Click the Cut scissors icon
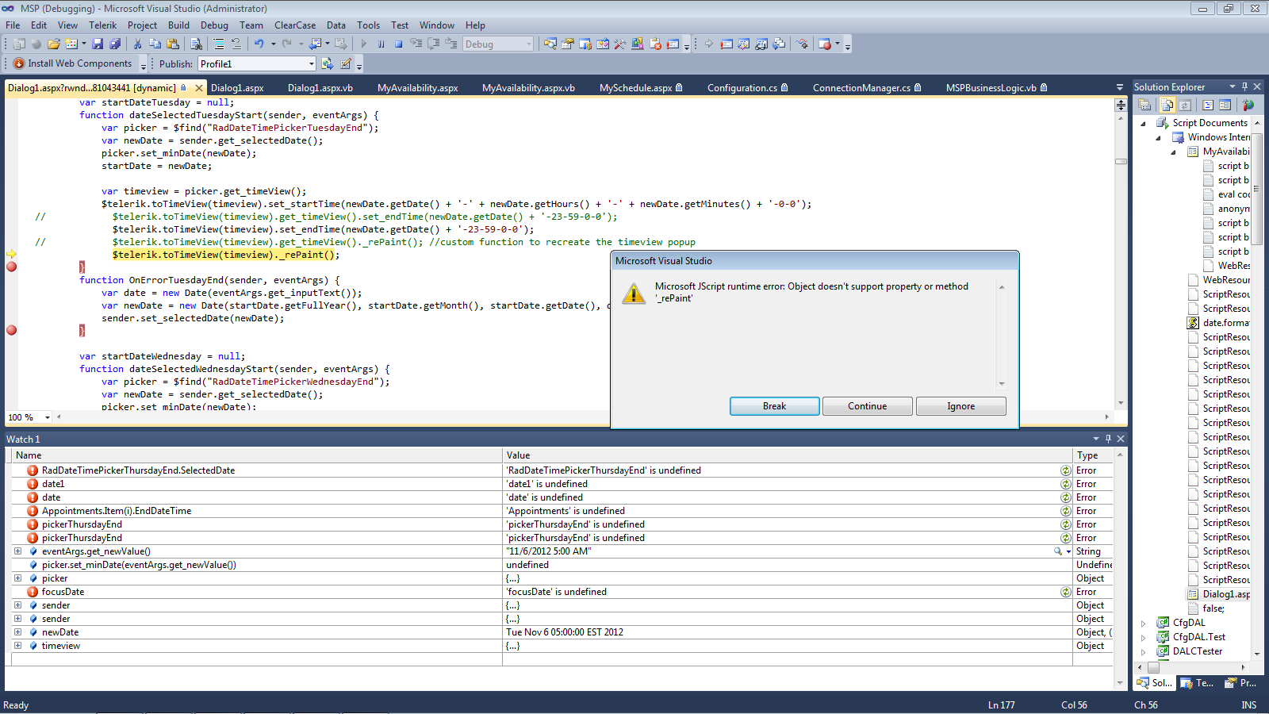The image size is (1269, 714). [137, 44]
